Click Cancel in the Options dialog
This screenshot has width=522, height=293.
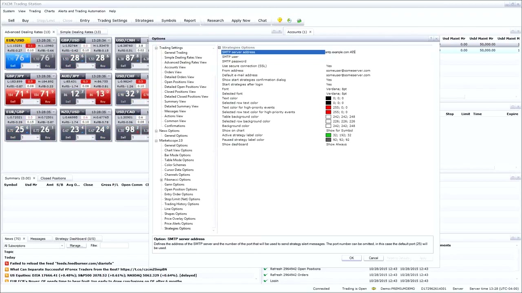[x=374, y=258]
